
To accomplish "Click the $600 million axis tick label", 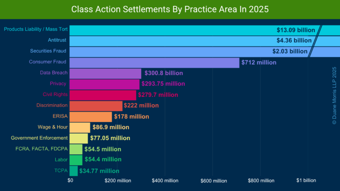I will 213,181.
